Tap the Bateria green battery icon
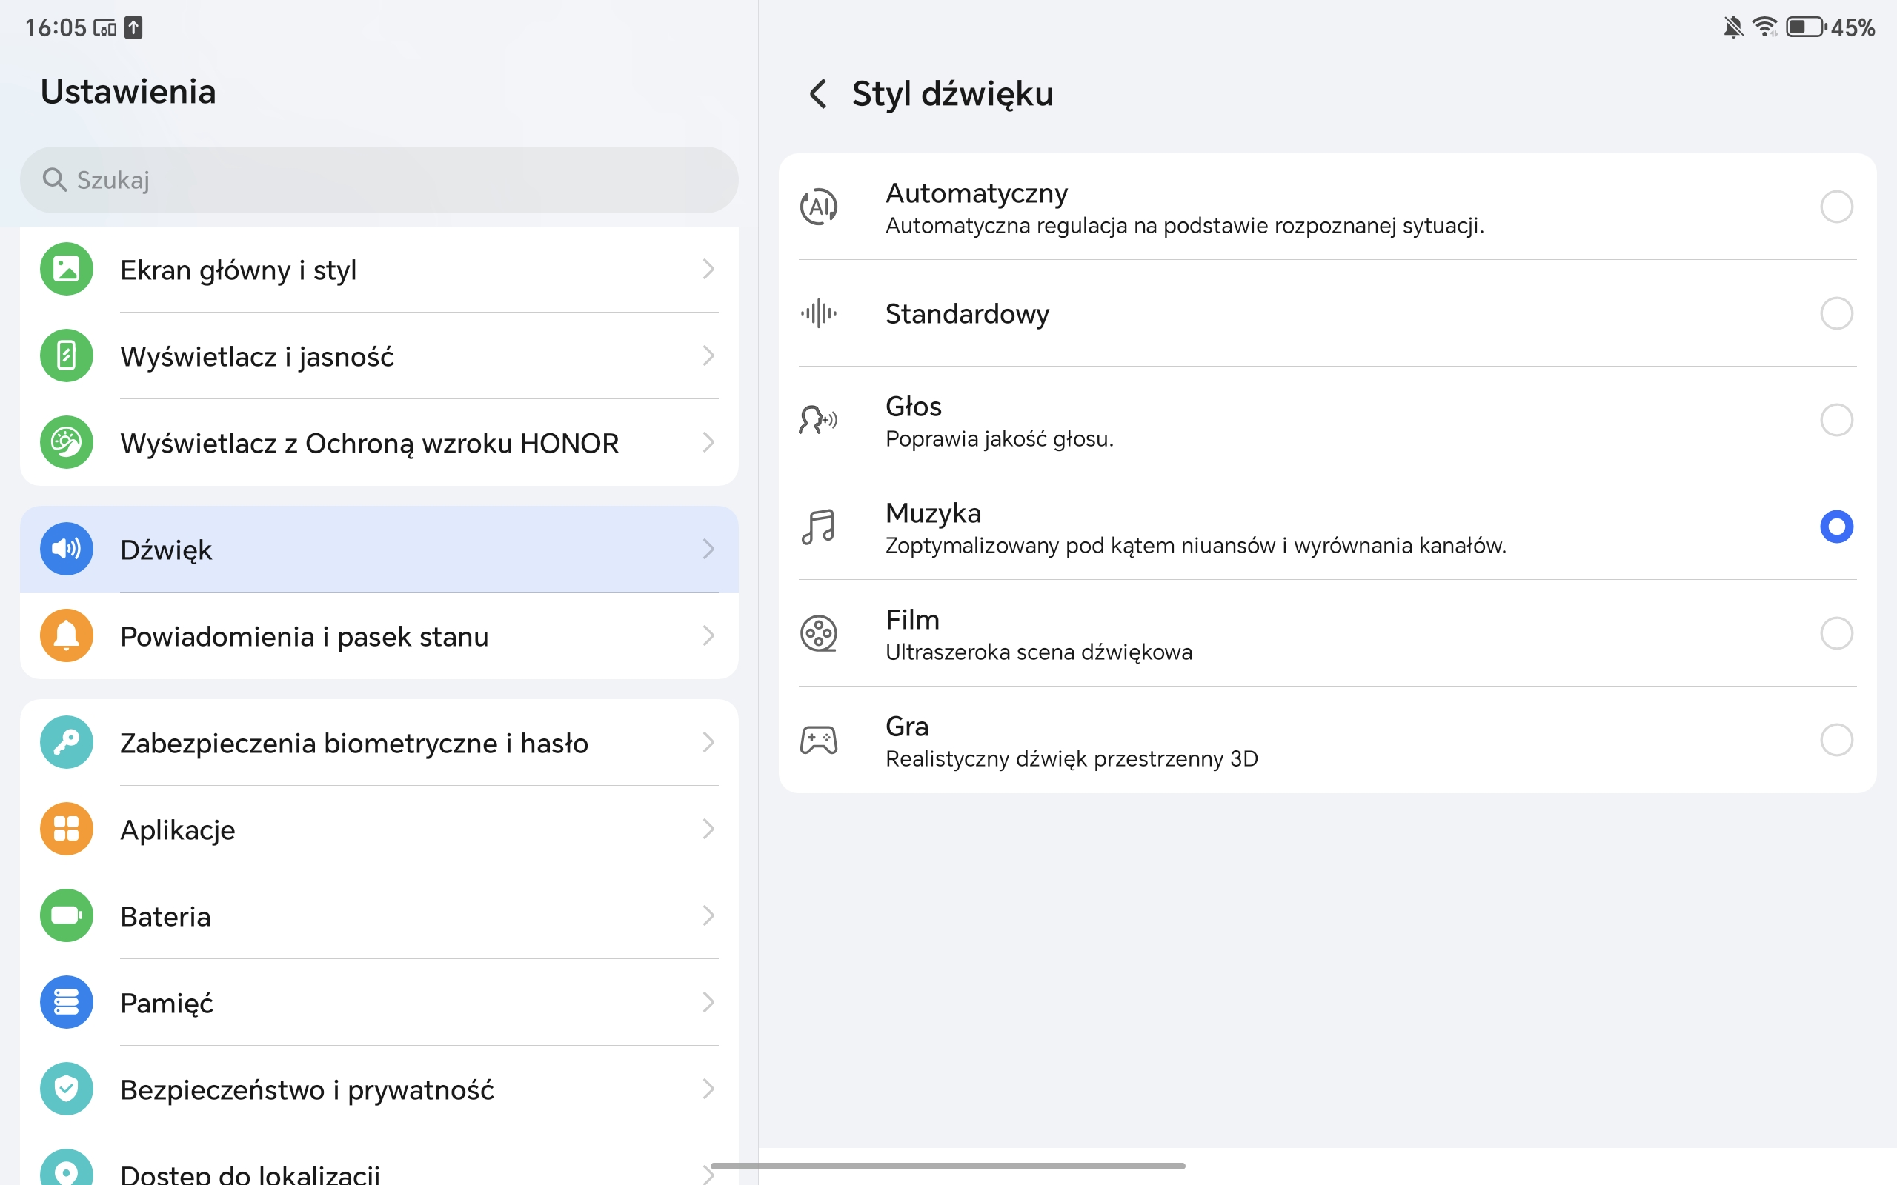 point(67,915)
